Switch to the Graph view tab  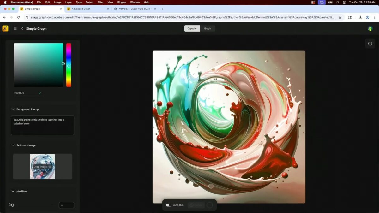pos(207,28)
